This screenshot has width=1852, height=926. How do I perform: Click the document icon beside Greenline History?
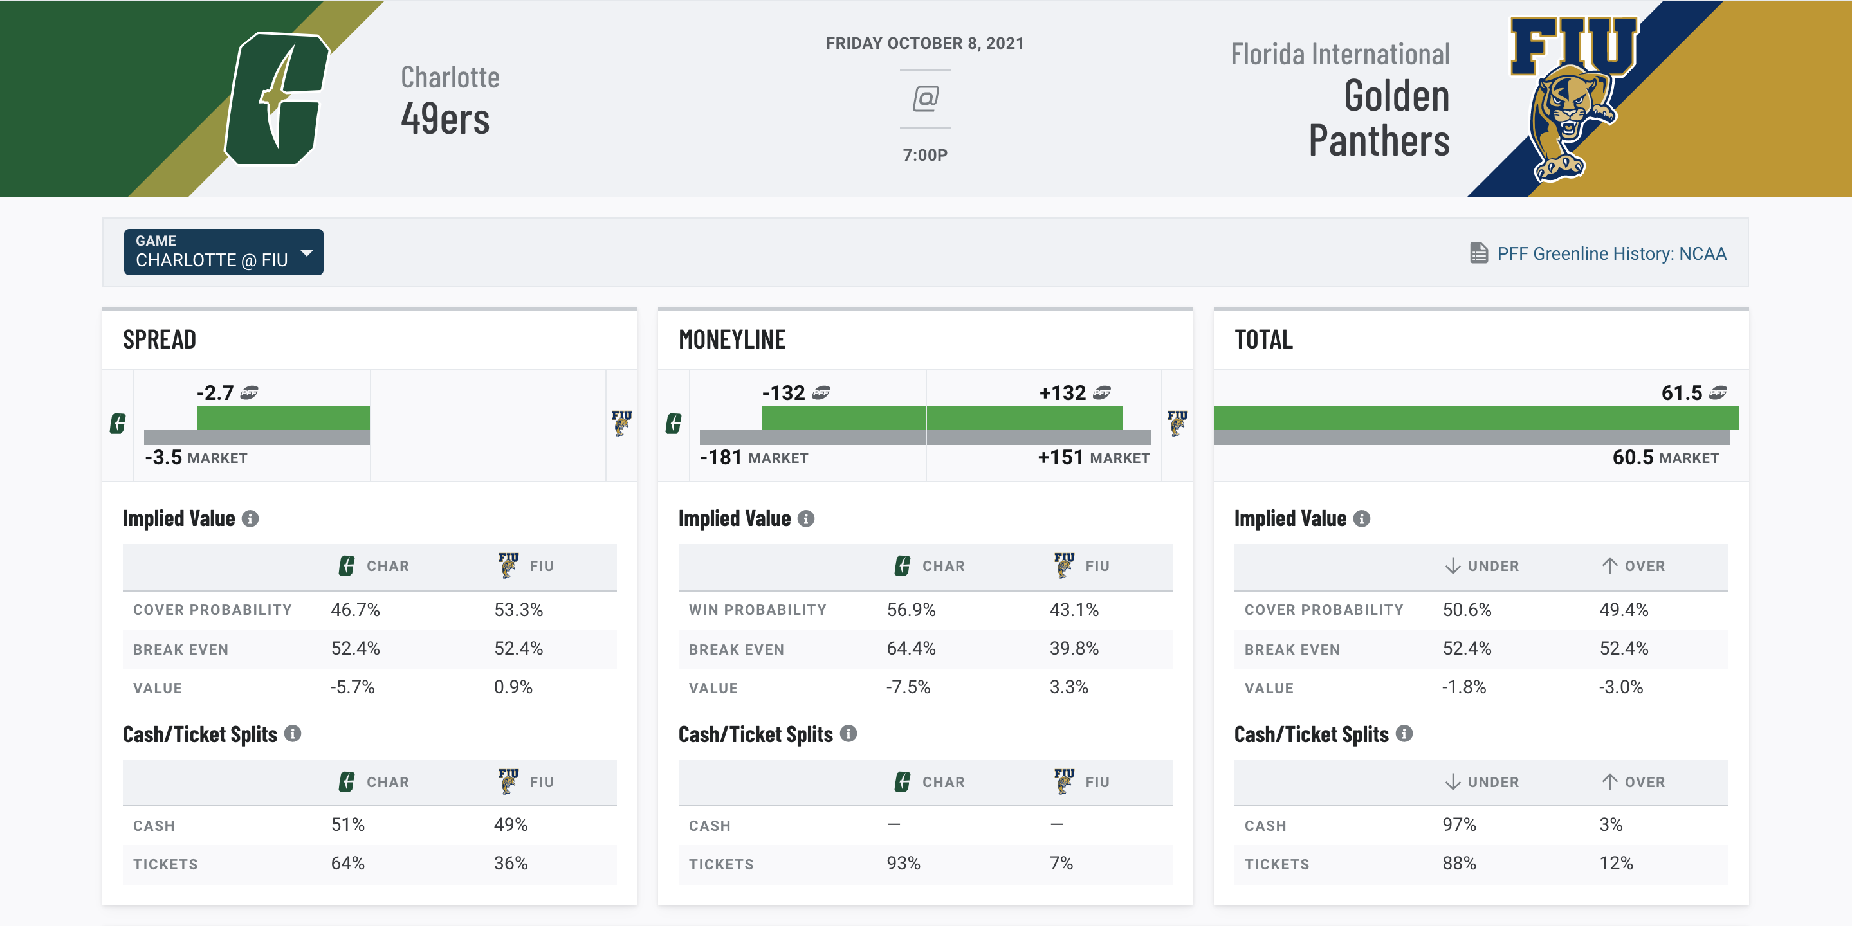(1478, 253)
